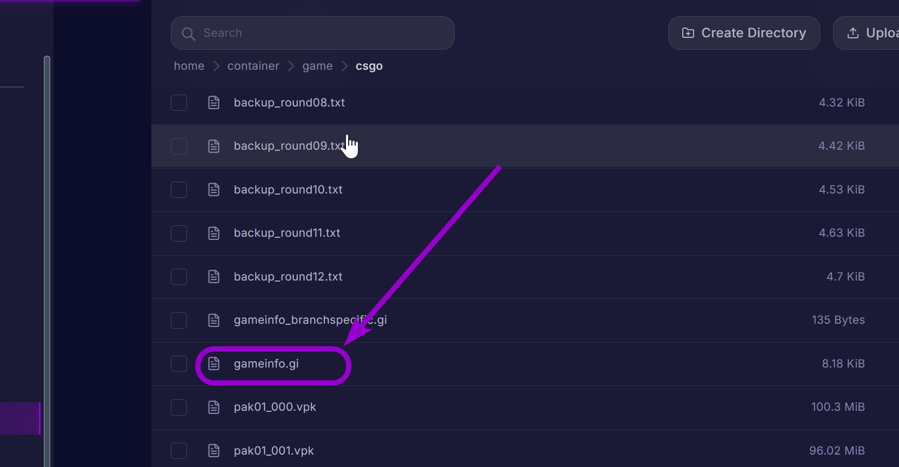Click the upload arrow icon in the Upload button

[x=853, y=33]
